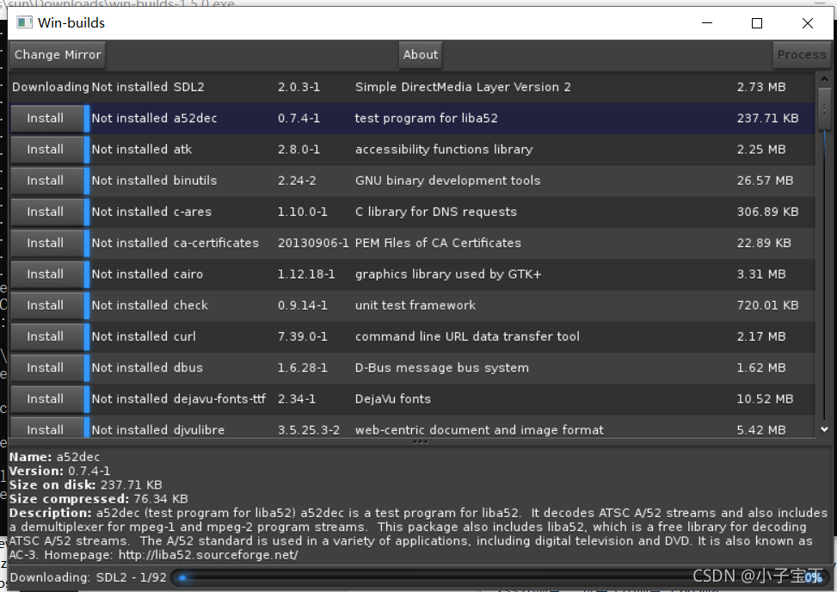
Task: Open the Change Mirror dialog
Action: point(58,55)
